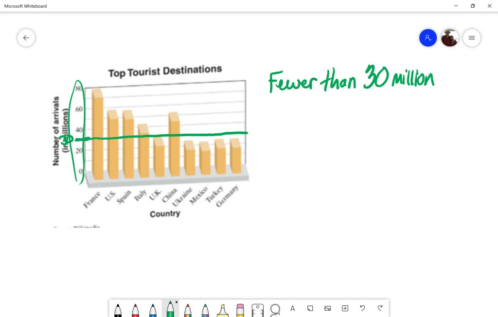Insert a sticky note
Image resolution: width=498 pixels, height=317 pixels.
310,308
